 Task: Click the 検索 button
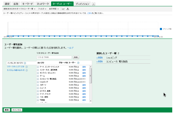[x=76, y=57]
